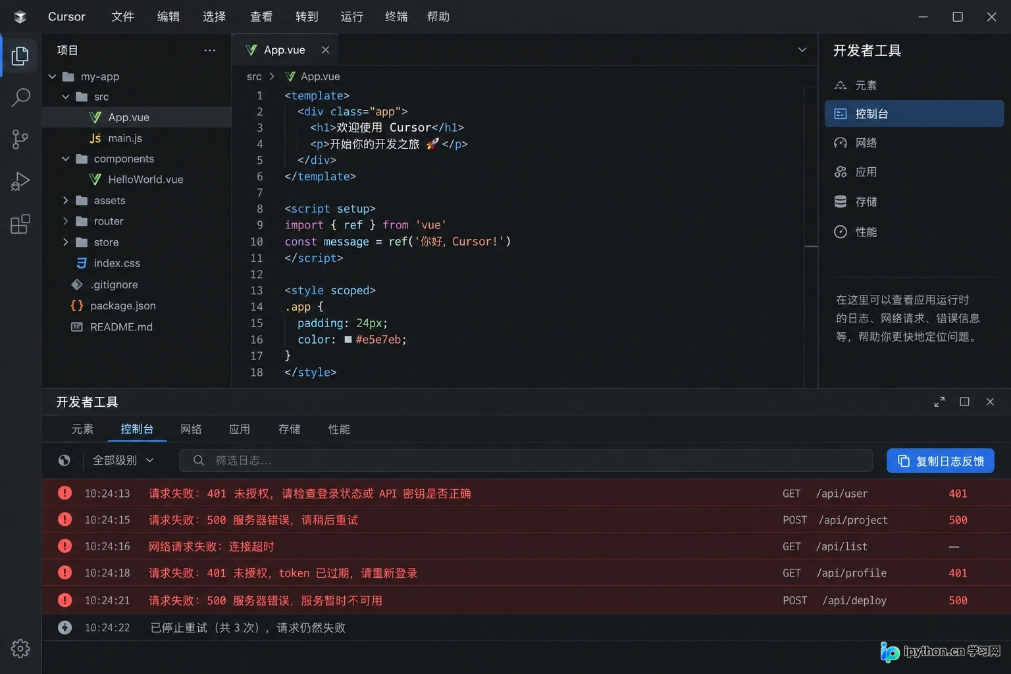The image size is (1011, 674).
Task: Expand the router folder
Action: (x=65, y=221)
